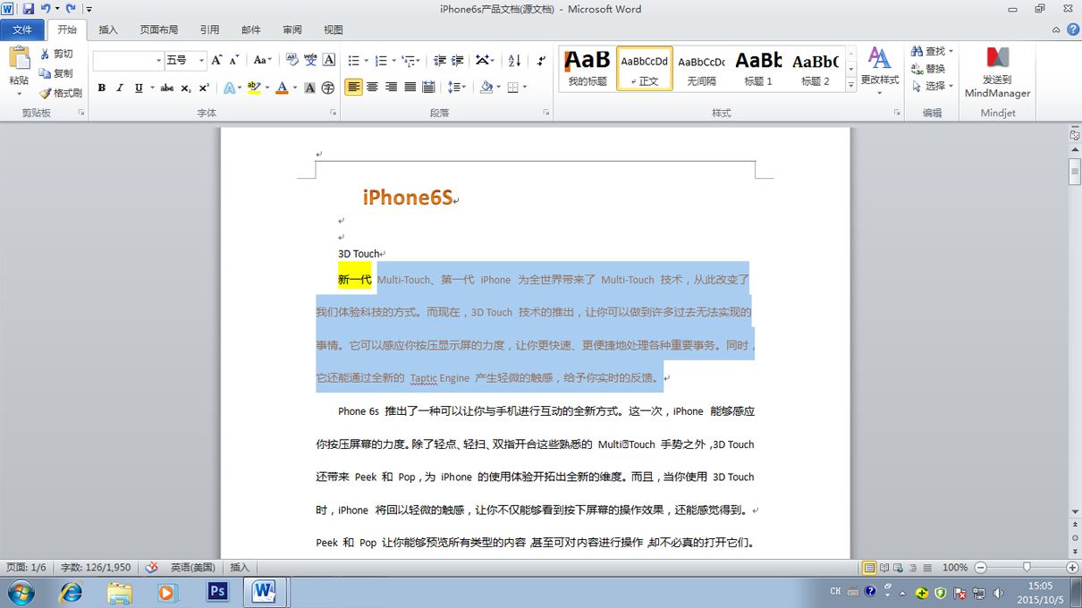
Task: Replace text with 替换
Action: [x=928, y=69]
